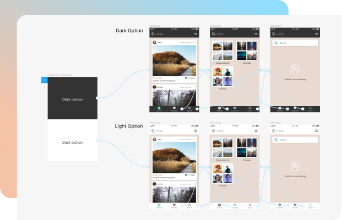Select the Table of contents frame label
The image size is (342, 220).
coord(60,75)
